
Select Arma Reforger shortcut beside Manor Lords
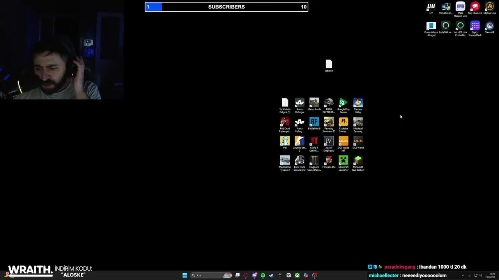(299, 106)
